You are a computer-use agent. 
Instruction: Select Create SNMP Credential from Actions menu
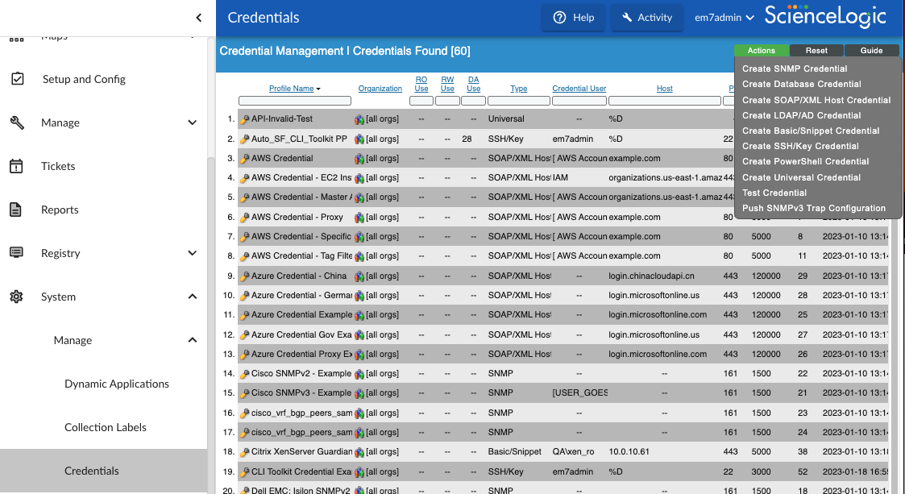(x=795, y=69)
